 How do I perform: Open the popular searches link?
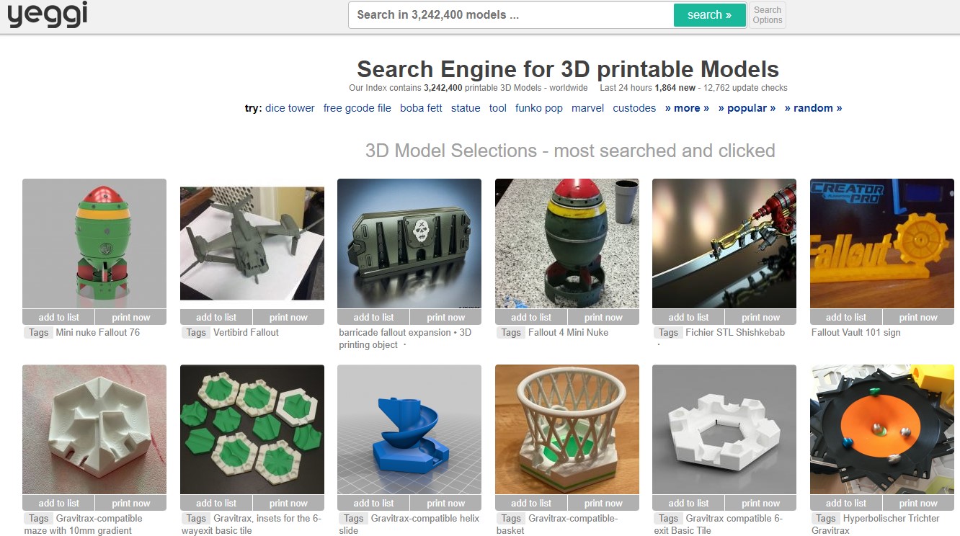747,108
